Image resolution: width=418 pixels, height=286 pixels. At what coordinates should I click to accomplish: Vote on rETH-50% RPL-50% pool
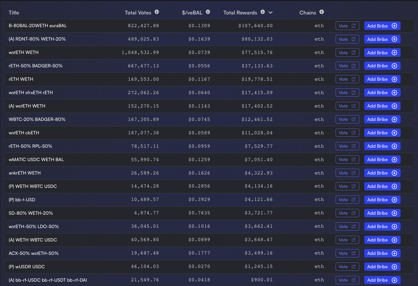(347, 146)
